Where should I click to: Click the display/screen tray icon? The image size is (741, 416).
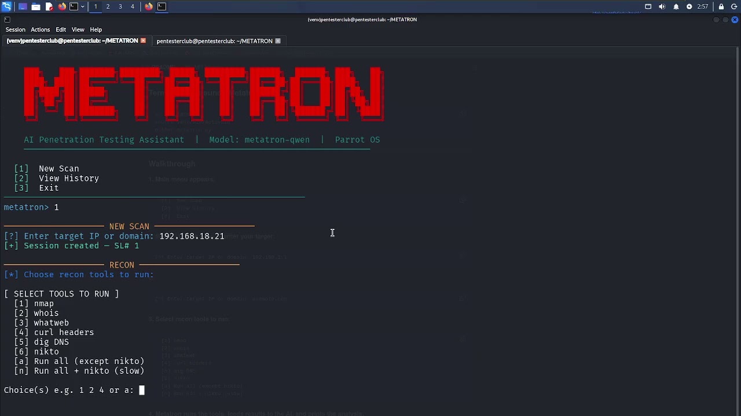click(648, 6)
